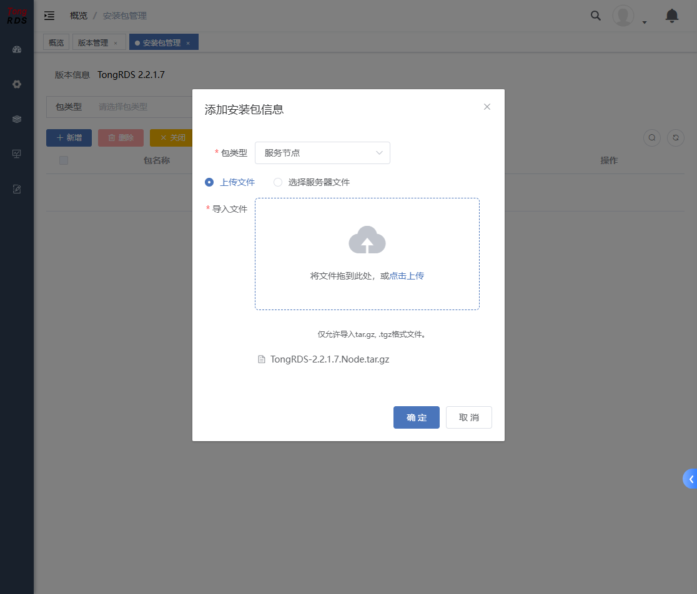Image resolution: width=697 pixels, height=594 pixels.
Task: Switch to the 版本管理 tab
Action: [93, 42]
